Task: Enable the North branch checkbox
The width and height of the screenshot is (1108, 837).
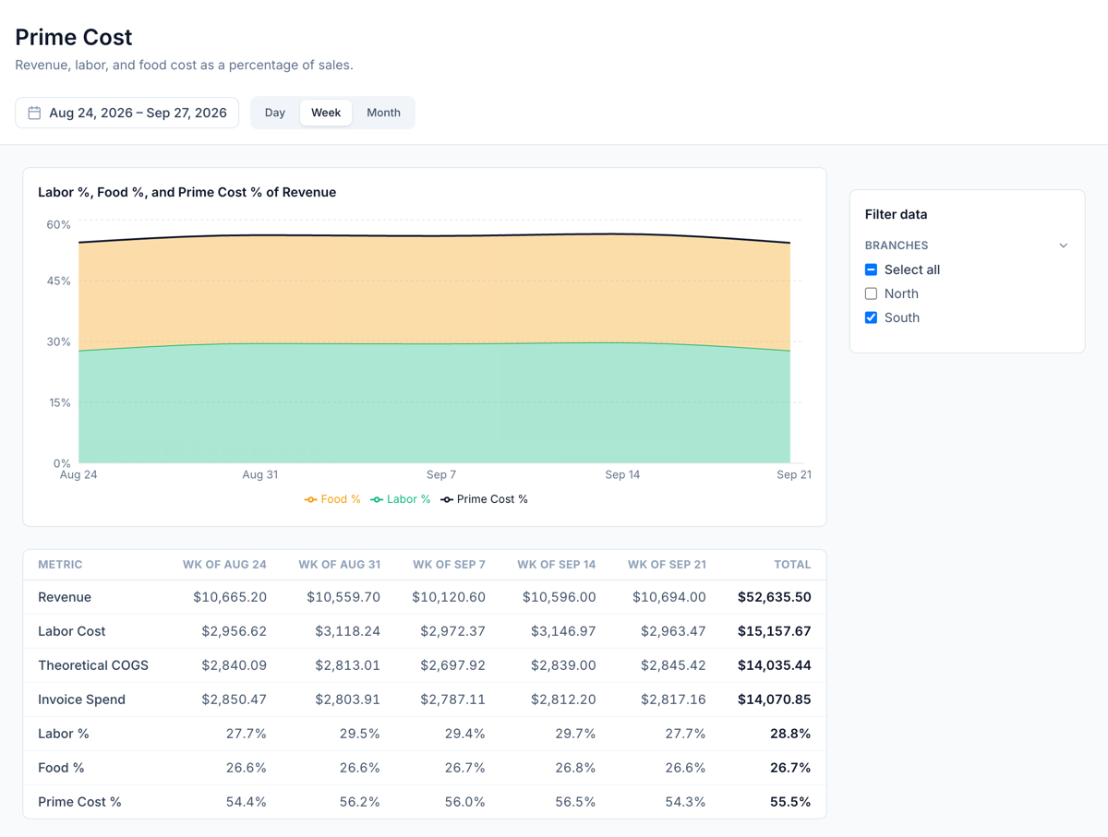Action: click(871, 293)
